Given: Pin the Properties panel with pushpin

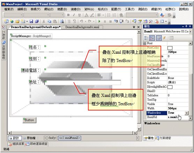Looking at the screenshot, I should point(186,26).
